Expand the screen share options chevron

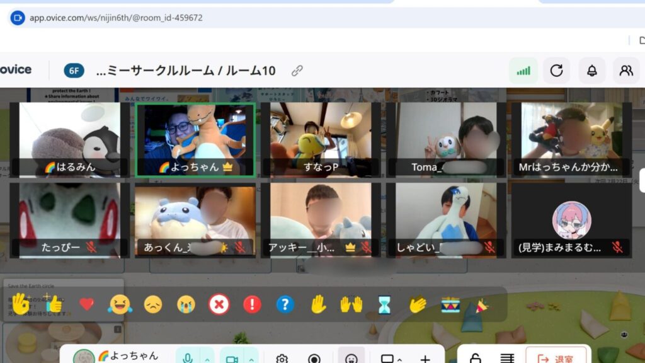coord(400,359)
